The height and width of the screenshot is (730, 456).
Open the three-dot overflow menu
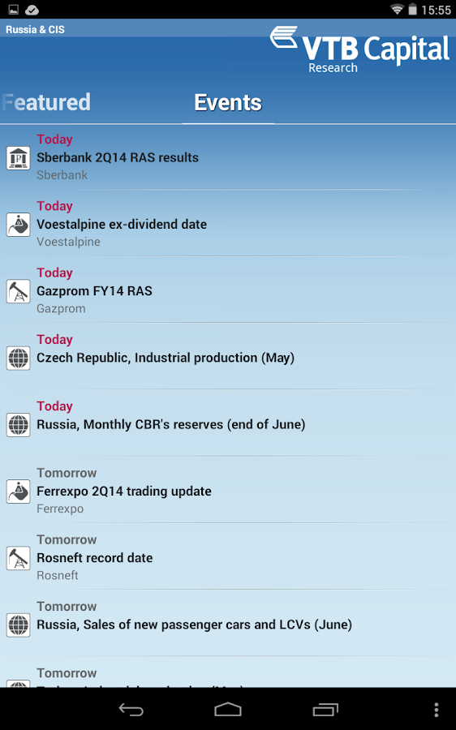[x=436, y=709]
